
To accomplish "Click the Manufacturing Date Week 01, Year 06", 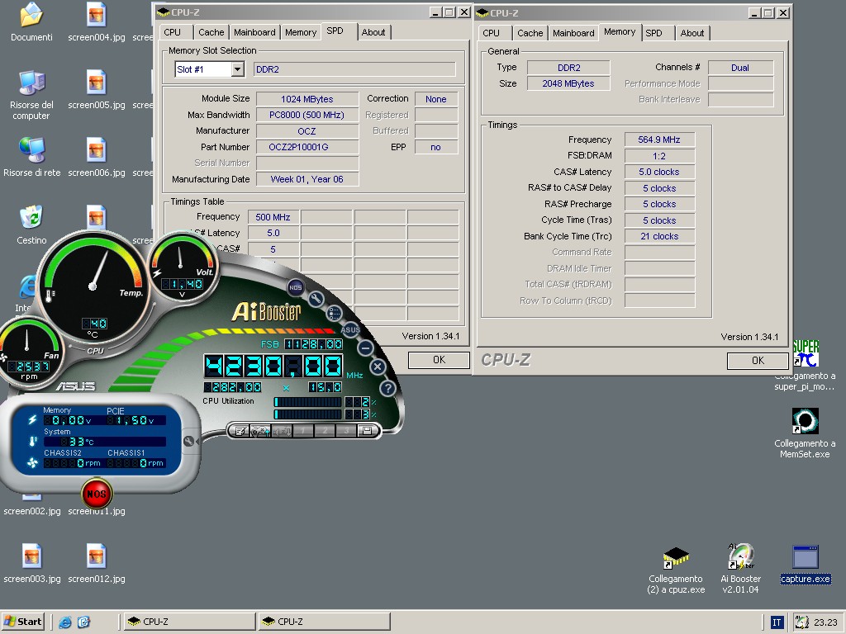I will (307, 179).
